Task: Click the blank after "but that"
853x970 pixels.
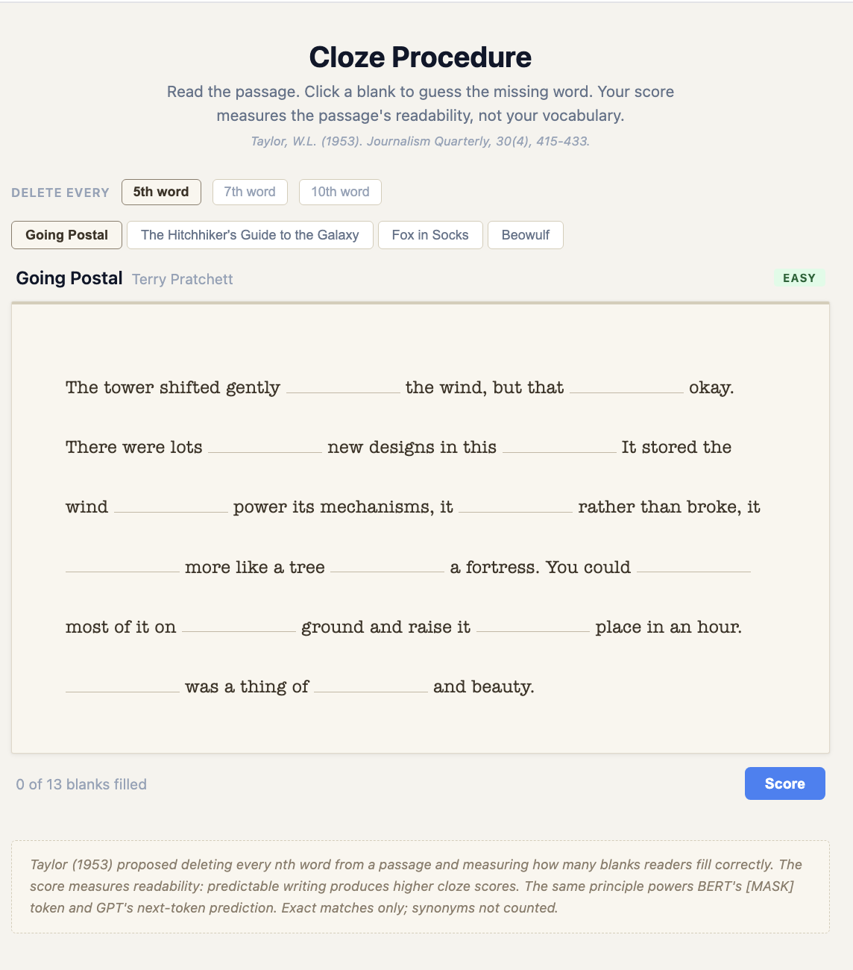Action: (x=626, y=388)
